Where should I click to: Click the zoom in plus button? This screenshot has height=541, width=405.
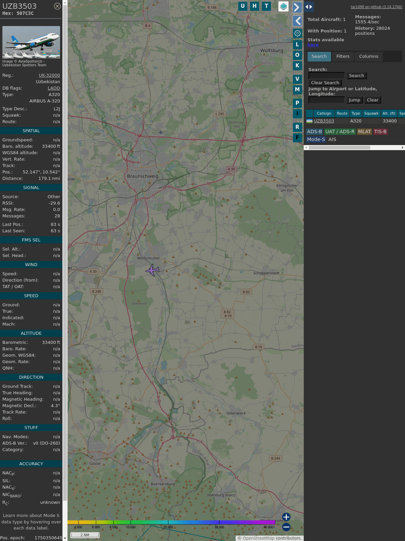[x=286, y=517]
